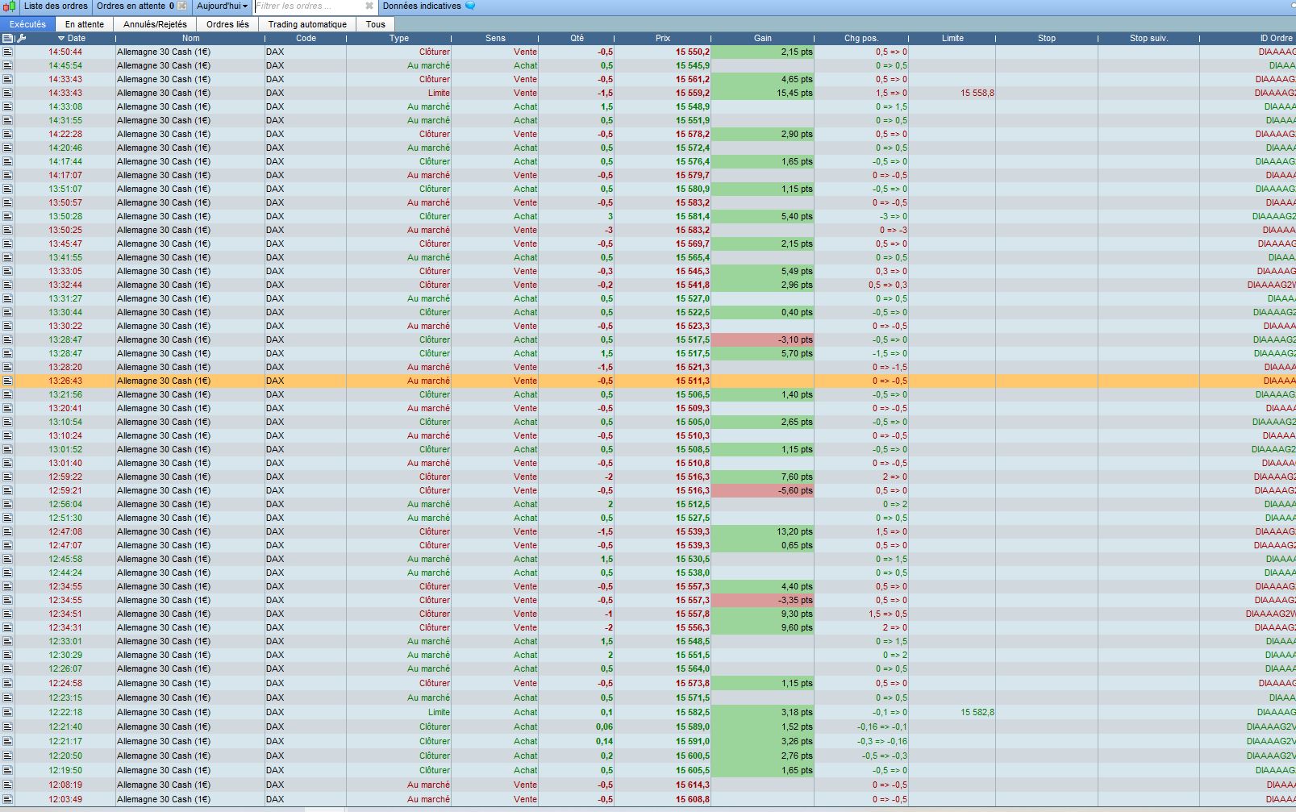Screen dimensions: 1296x812
Task: Toggle sort arrow on the Date column
Action: pyautogui.click(x=61, y=38)
